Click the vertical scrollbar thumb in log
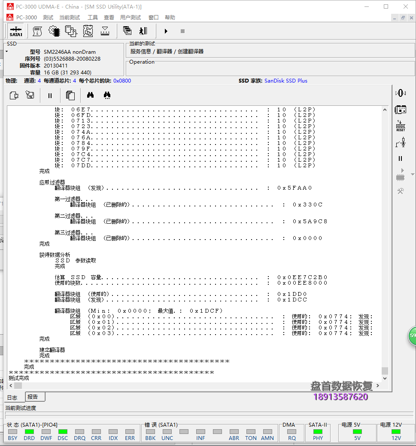The height and width of the screenshot is (446, 416). tap(385, 371)
